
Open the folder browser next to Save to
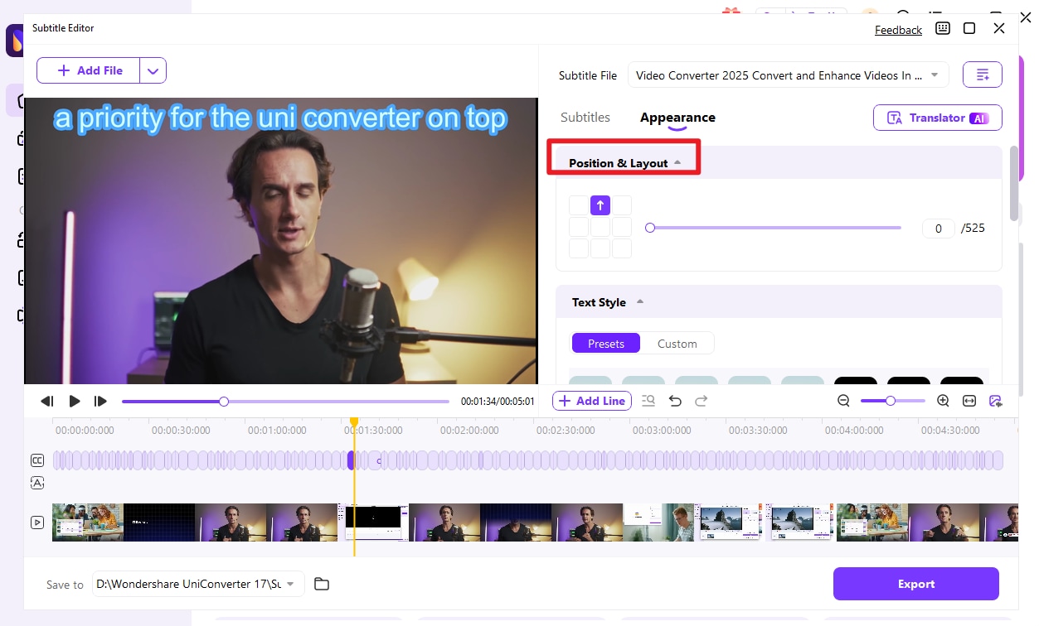(x=322, y=584)
